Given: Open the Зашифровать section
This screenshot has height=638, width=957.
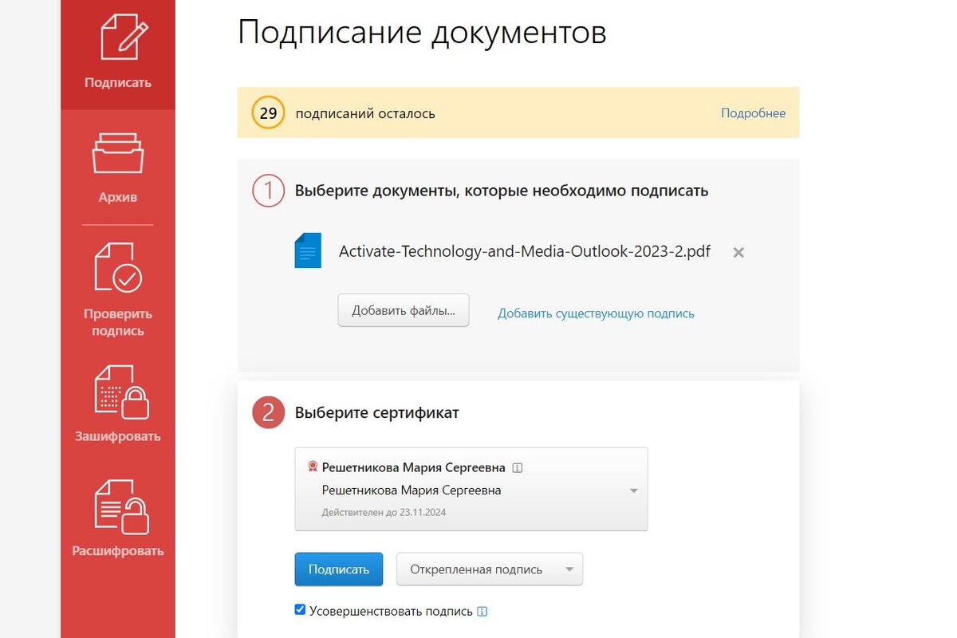Looking at the screenshot, I should [x=118, y=404].
